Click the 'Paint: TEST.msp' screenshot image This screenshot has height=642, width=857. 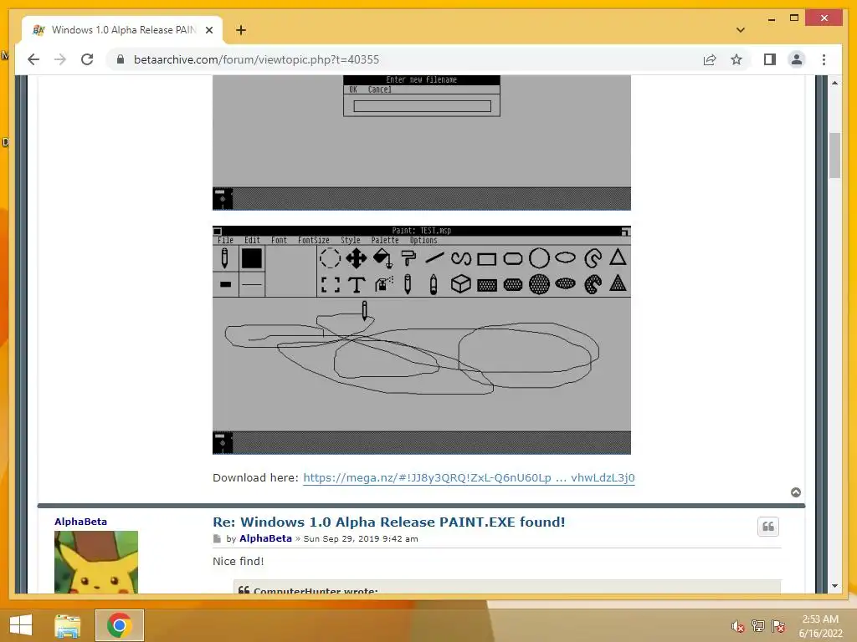click(x=422, y=339)
